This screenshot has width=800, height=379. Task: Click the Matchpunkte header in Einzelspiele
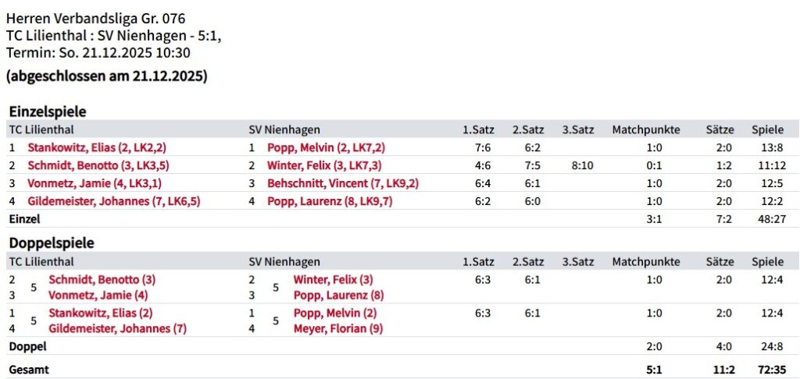[x=645, y=129]
